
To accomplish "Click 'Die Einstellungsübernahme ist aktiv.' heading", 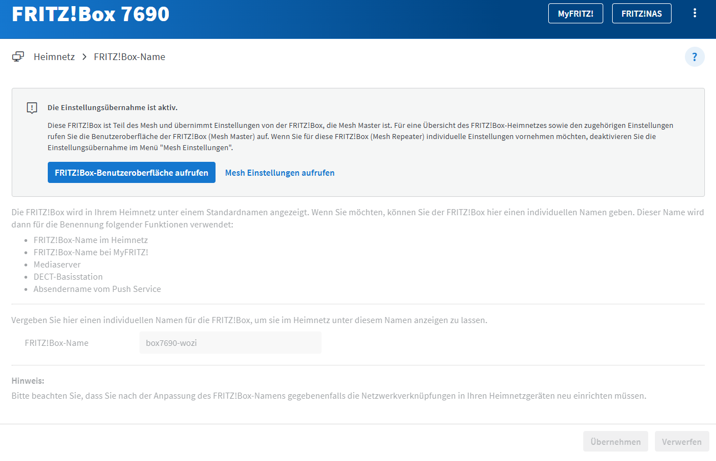I will tap(113, 107).
